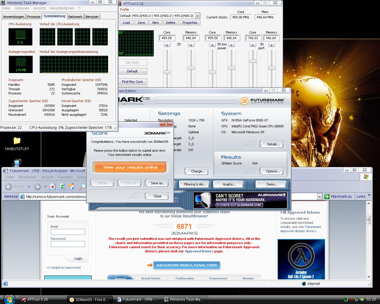This screenshot has width=380, height=304.
Task: Click the plus button under 2D Memory
Action: pyautogui.click(x=191, y=45)
